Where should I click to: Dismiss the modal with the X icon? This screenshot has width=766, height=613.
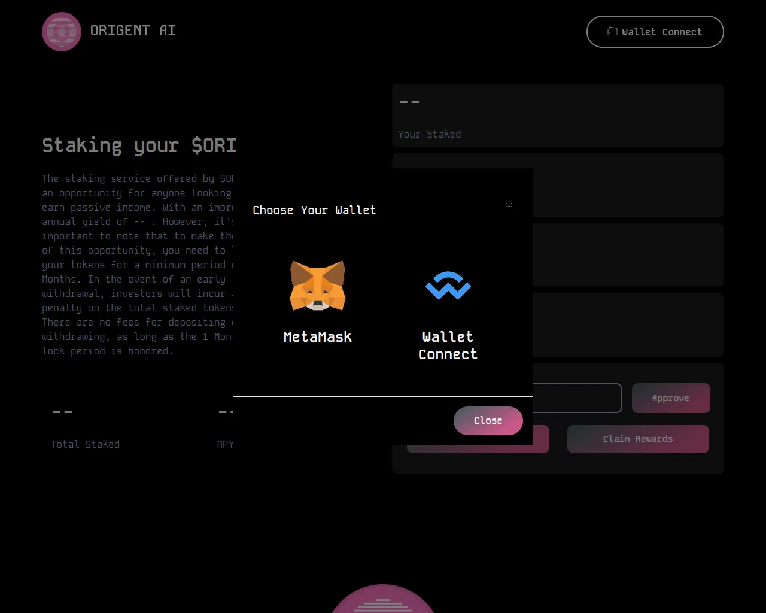pyautogui.click(x=509, y=205)
